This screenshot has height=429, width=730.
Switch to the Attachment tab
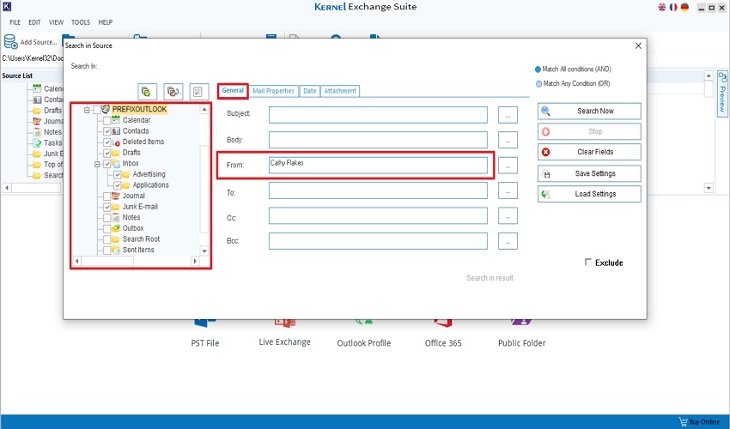coord(340,91)
